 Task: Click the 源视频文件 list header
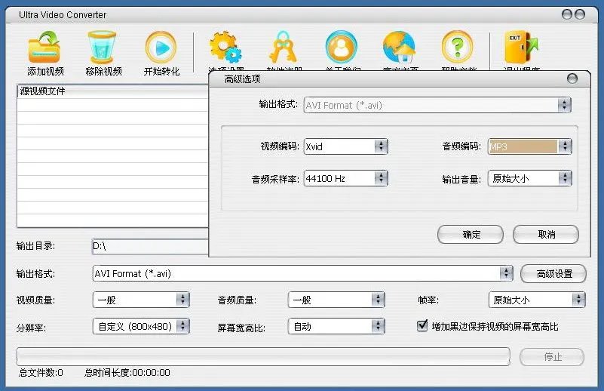[113, 91]
